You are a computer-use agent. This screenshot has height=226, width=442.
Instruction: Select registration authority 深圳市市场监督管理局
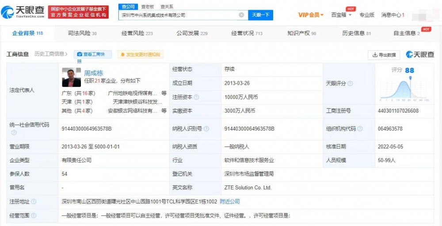click(x=249, y=174)
